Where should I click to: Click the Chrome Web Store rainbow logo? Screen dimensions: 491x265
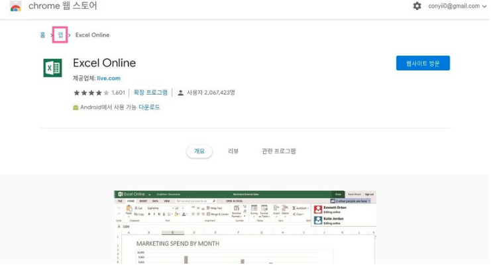16,6
